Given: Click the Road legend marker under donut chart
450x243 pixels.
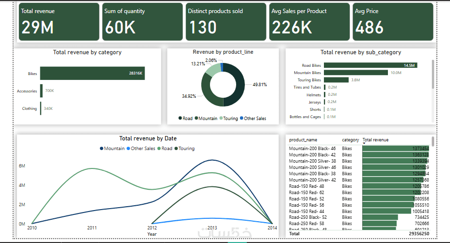Looking at the screenshot, I should coord(180,118).
